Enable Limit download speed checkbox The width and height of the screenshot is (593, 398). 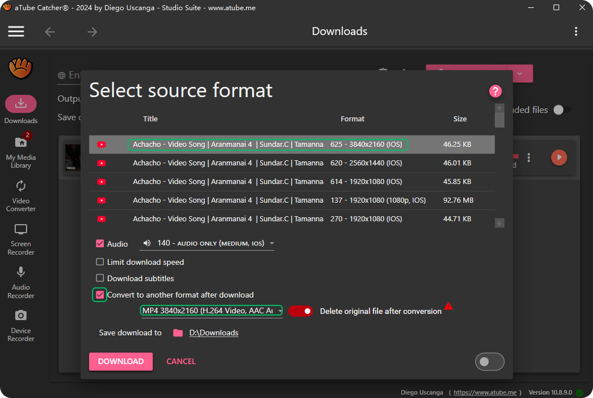(100, 262)
